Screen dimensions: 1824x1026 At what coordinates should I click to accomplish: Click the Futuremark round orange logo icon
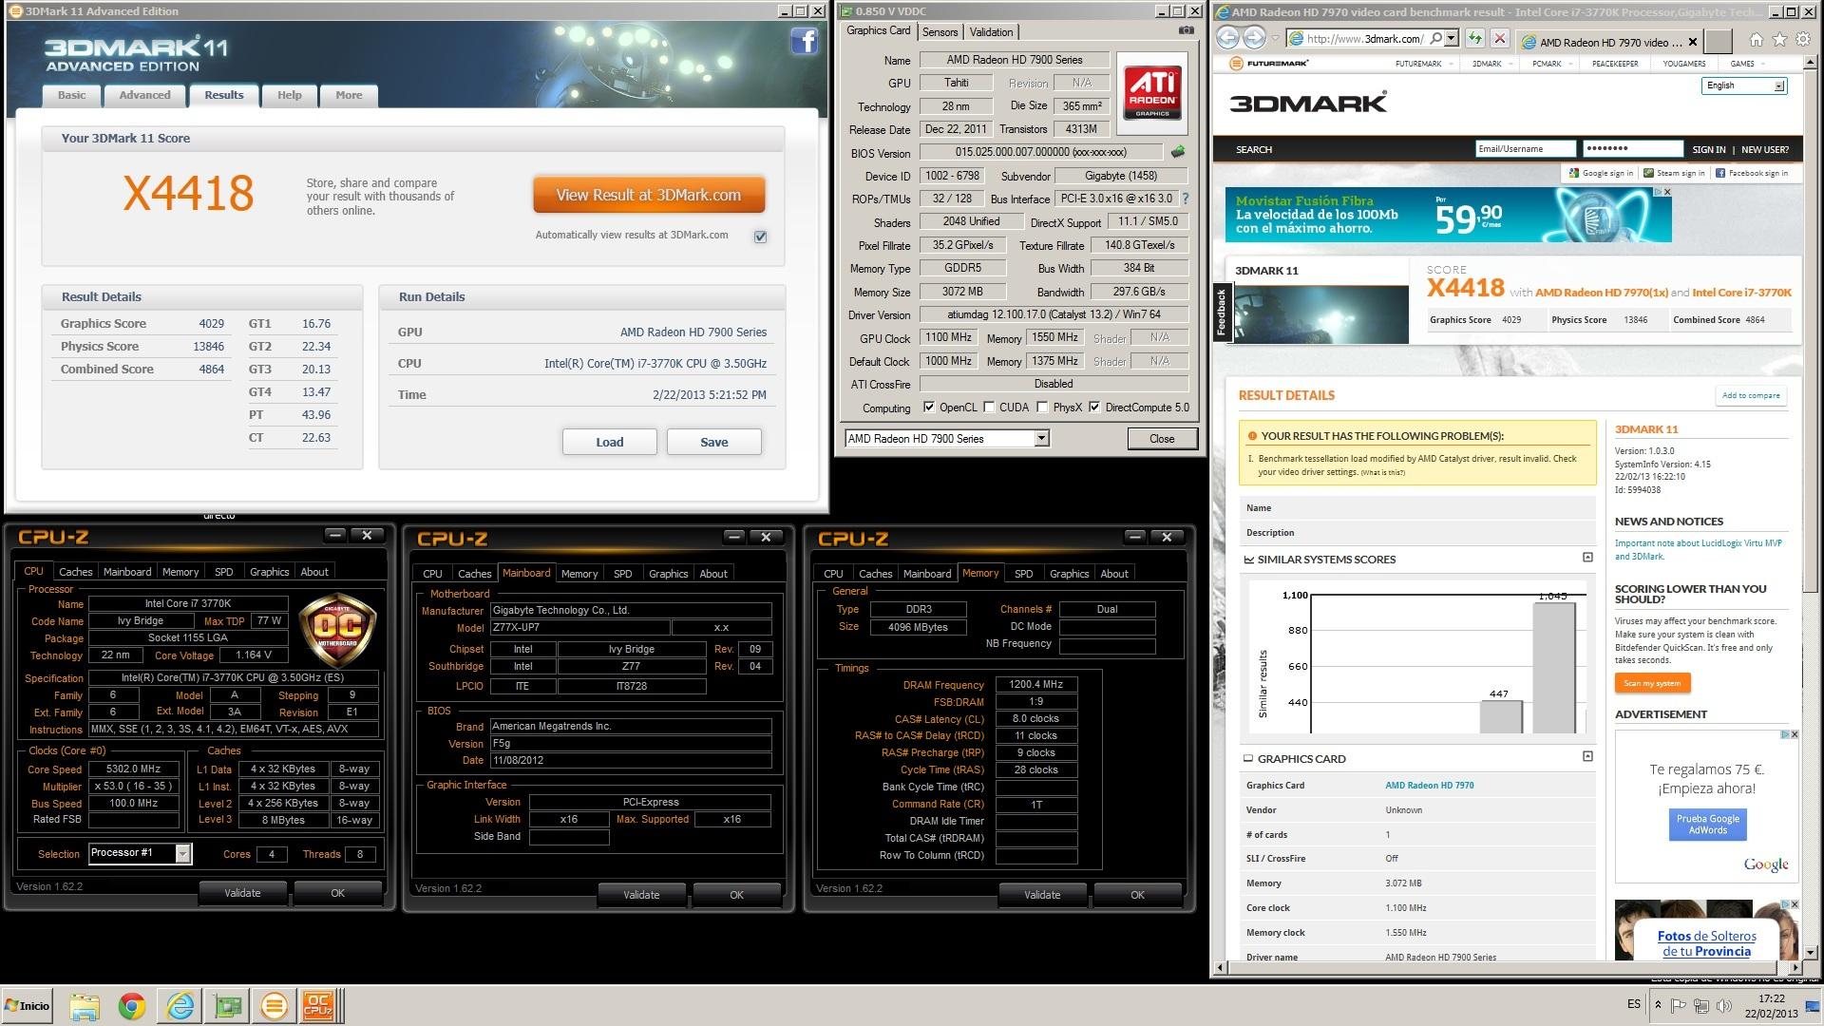tap(1236, 64)
